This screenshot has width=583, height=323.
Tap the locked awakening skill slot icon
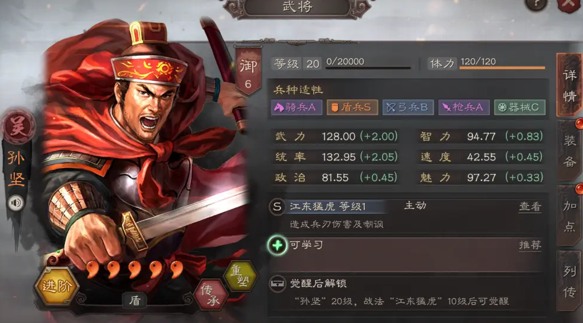(x=278, y=284)
